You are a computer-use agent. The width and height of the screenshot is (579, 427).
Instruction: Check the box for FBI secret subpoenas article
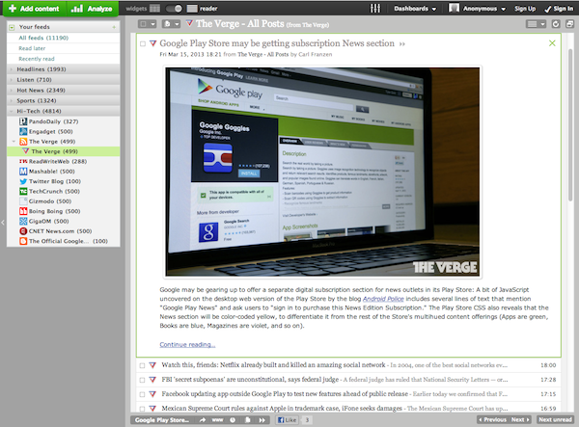click(x=142, y=380)
